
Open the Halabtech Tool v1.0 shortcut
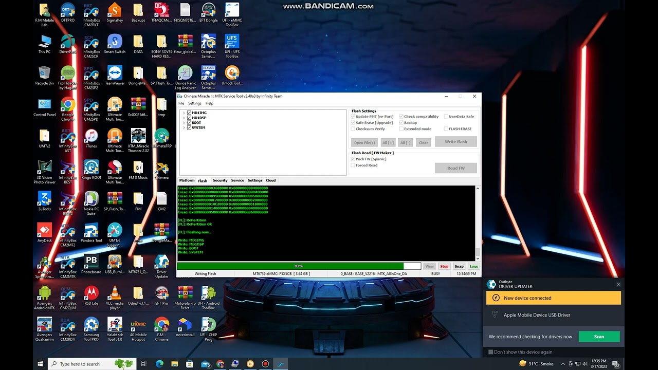[115, 329]
